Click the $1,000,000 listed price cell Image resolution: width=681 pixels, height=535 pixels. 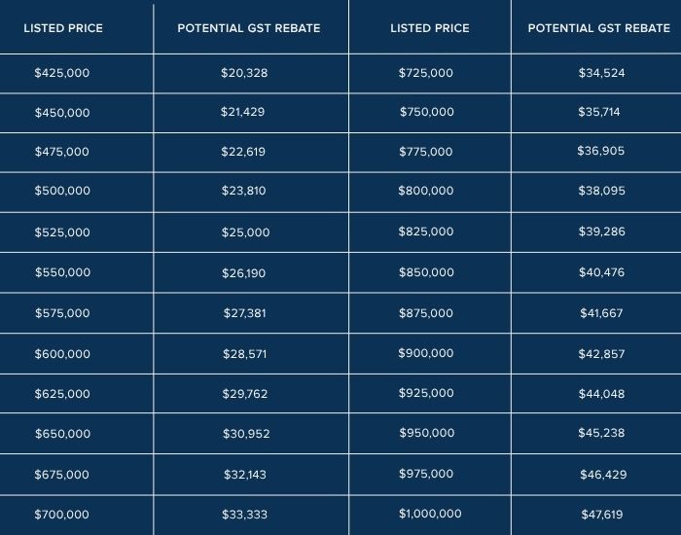(429, 514)
